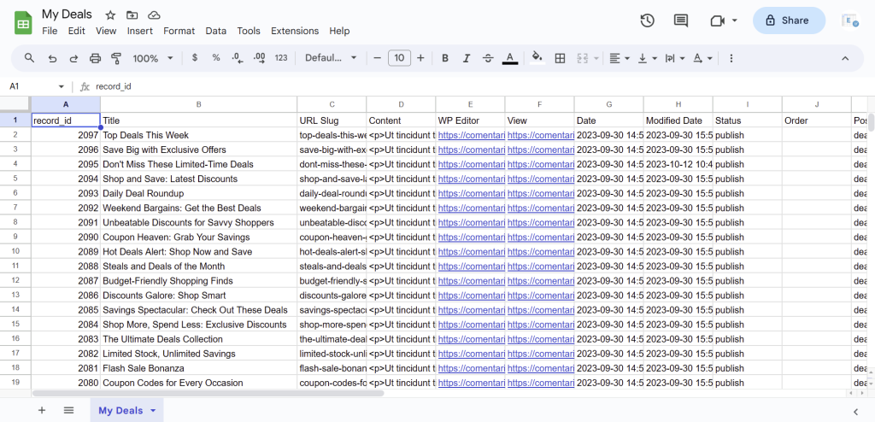Select cell 'Flash Sale Bonanza'

point(198,368)
